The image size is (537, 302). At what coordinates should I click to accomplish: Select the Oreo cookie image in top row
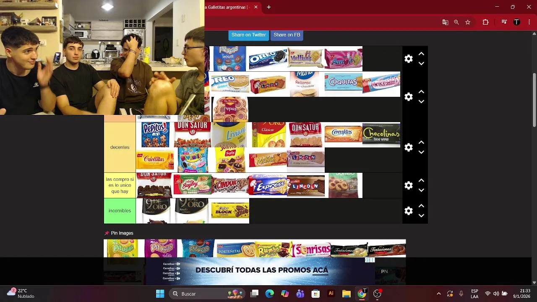[268, 59]
